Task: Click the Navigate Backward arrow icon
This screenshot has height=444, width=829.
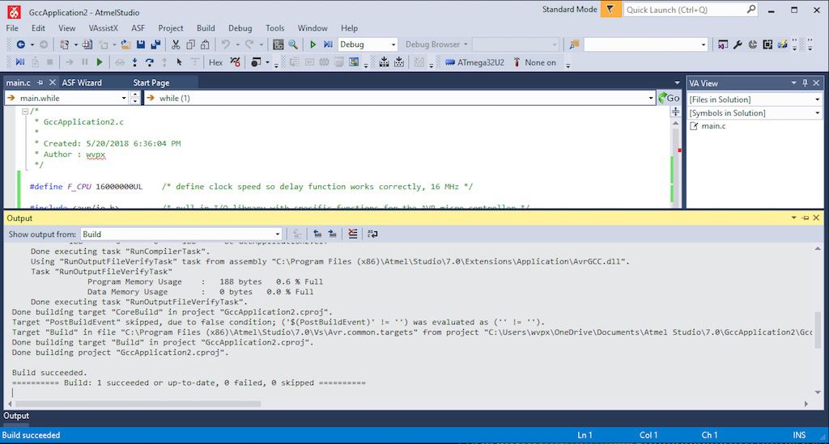Action: pos(20,44)
